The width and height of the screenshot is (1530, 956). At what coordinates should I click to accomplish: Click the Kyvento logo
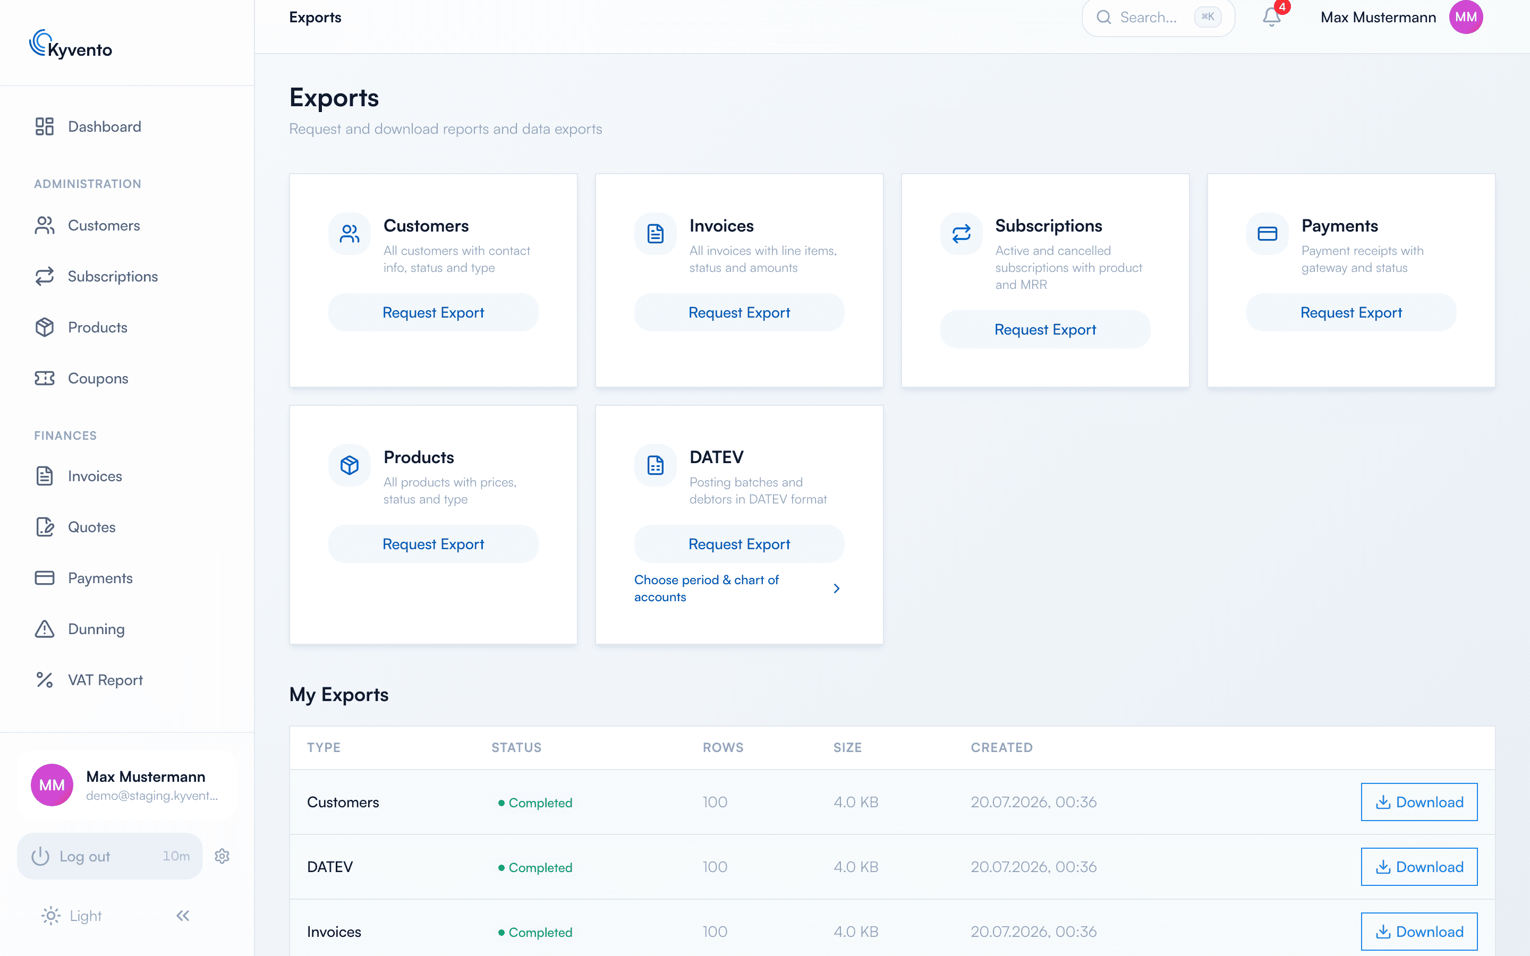(70, 44)
